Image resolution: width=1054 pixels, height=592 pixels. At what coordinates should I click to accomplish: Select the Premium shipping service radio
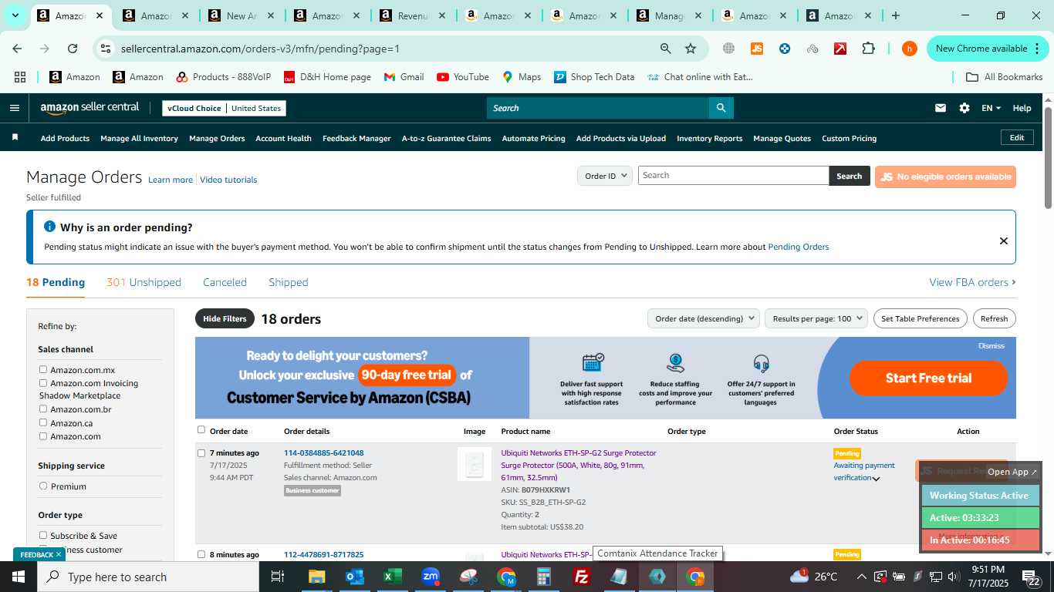[43, 486]
